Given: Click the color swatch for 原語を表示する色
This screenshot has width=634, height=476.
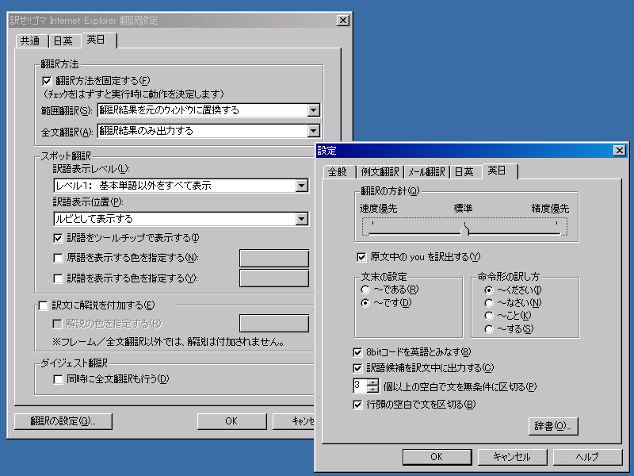Looking at the screenshot, I should click(x=274, y=259).
